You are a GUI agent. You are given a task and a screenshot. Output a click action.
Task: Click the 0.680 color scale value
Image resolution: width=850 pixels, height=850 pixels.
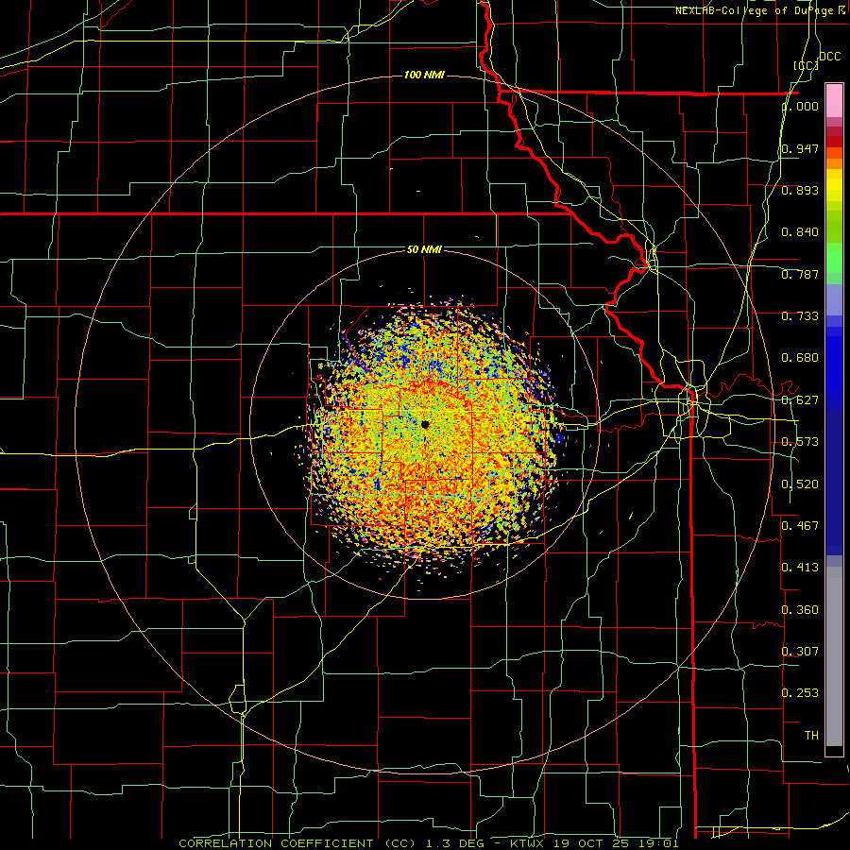800,358
